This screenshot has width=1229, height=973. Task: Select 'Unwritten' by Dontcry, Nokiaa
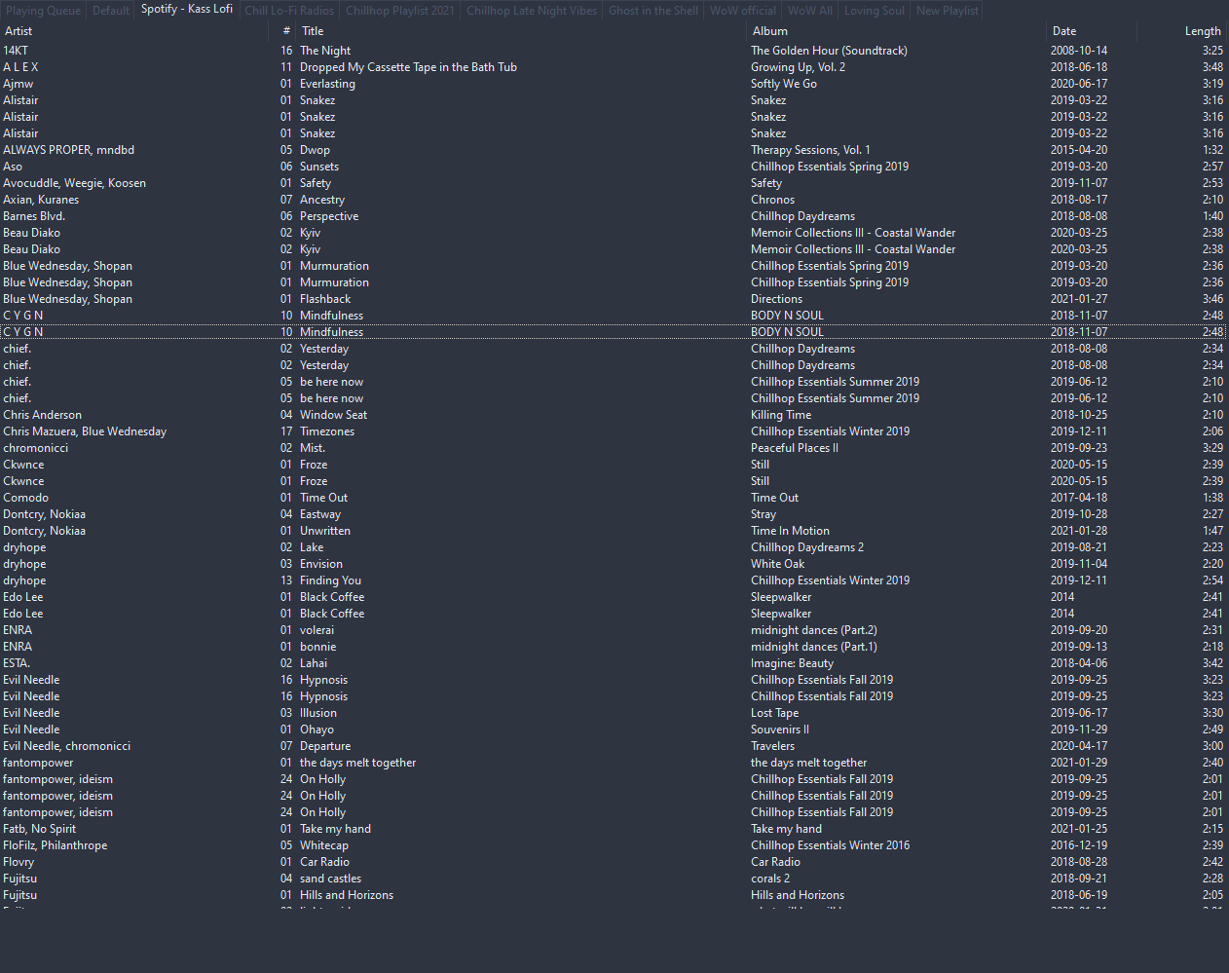pos(325,531)
